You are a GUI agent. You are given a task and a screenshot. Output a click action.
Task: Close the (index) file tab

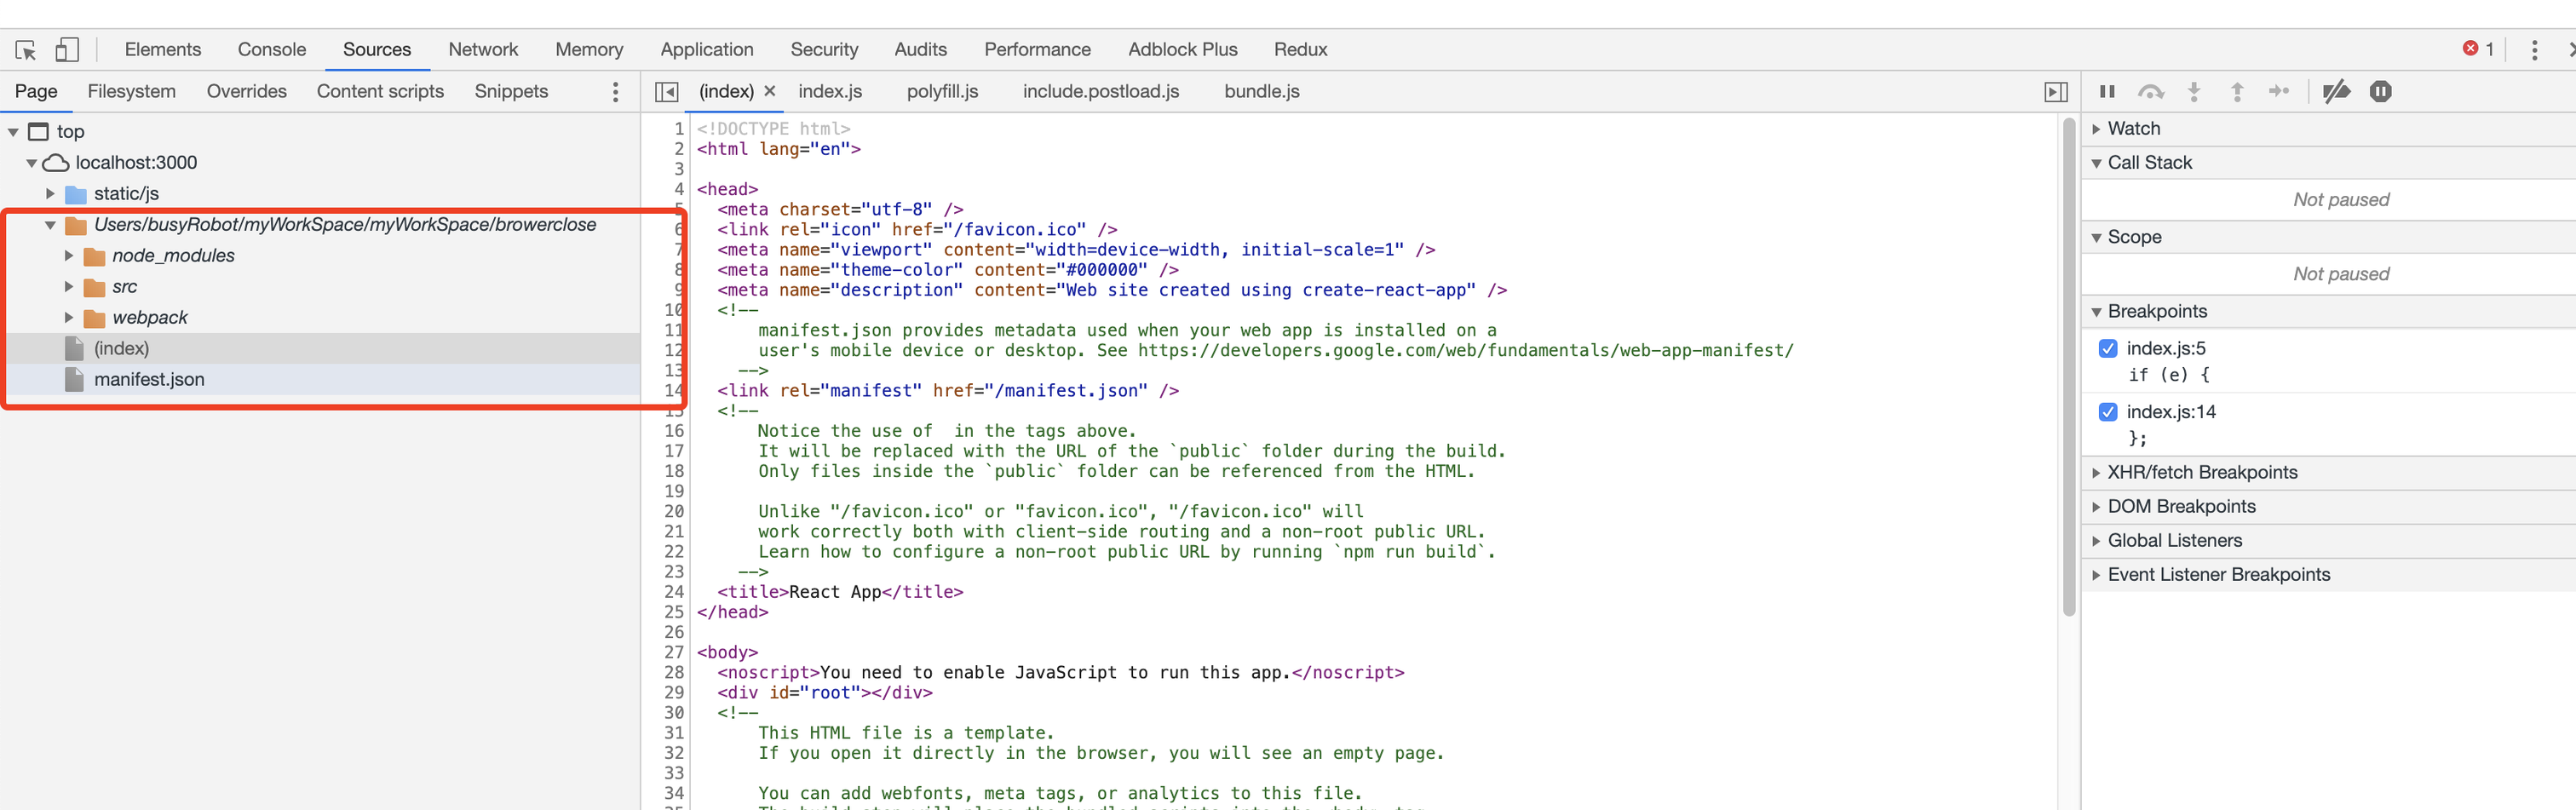[x=770, y=91]
